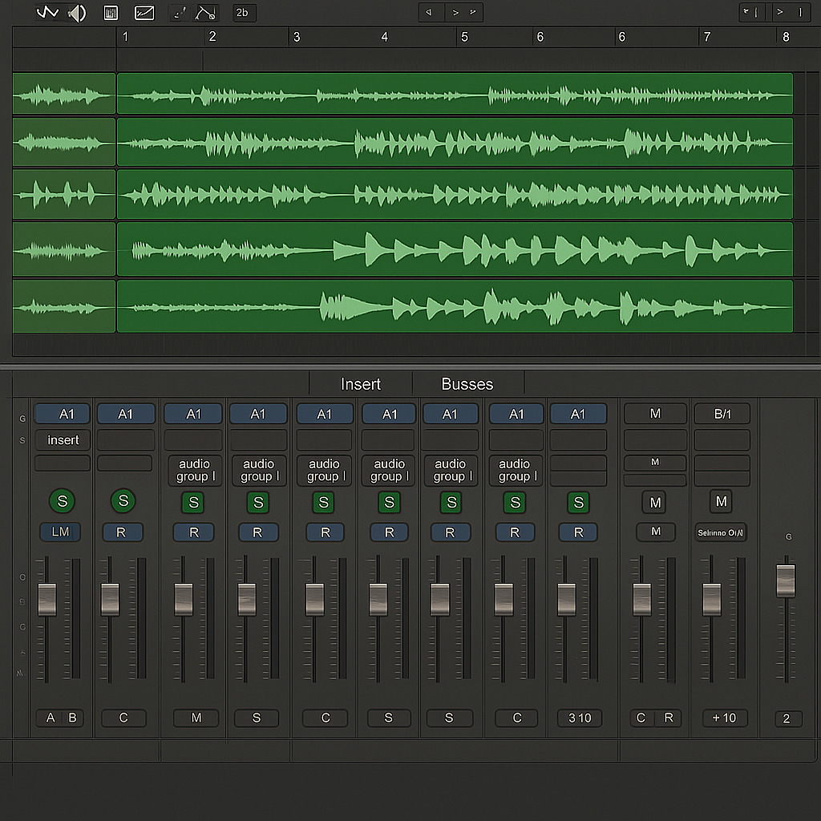
Task: Click the fast-forward arrow in center transport
Action: click(473, 12)
